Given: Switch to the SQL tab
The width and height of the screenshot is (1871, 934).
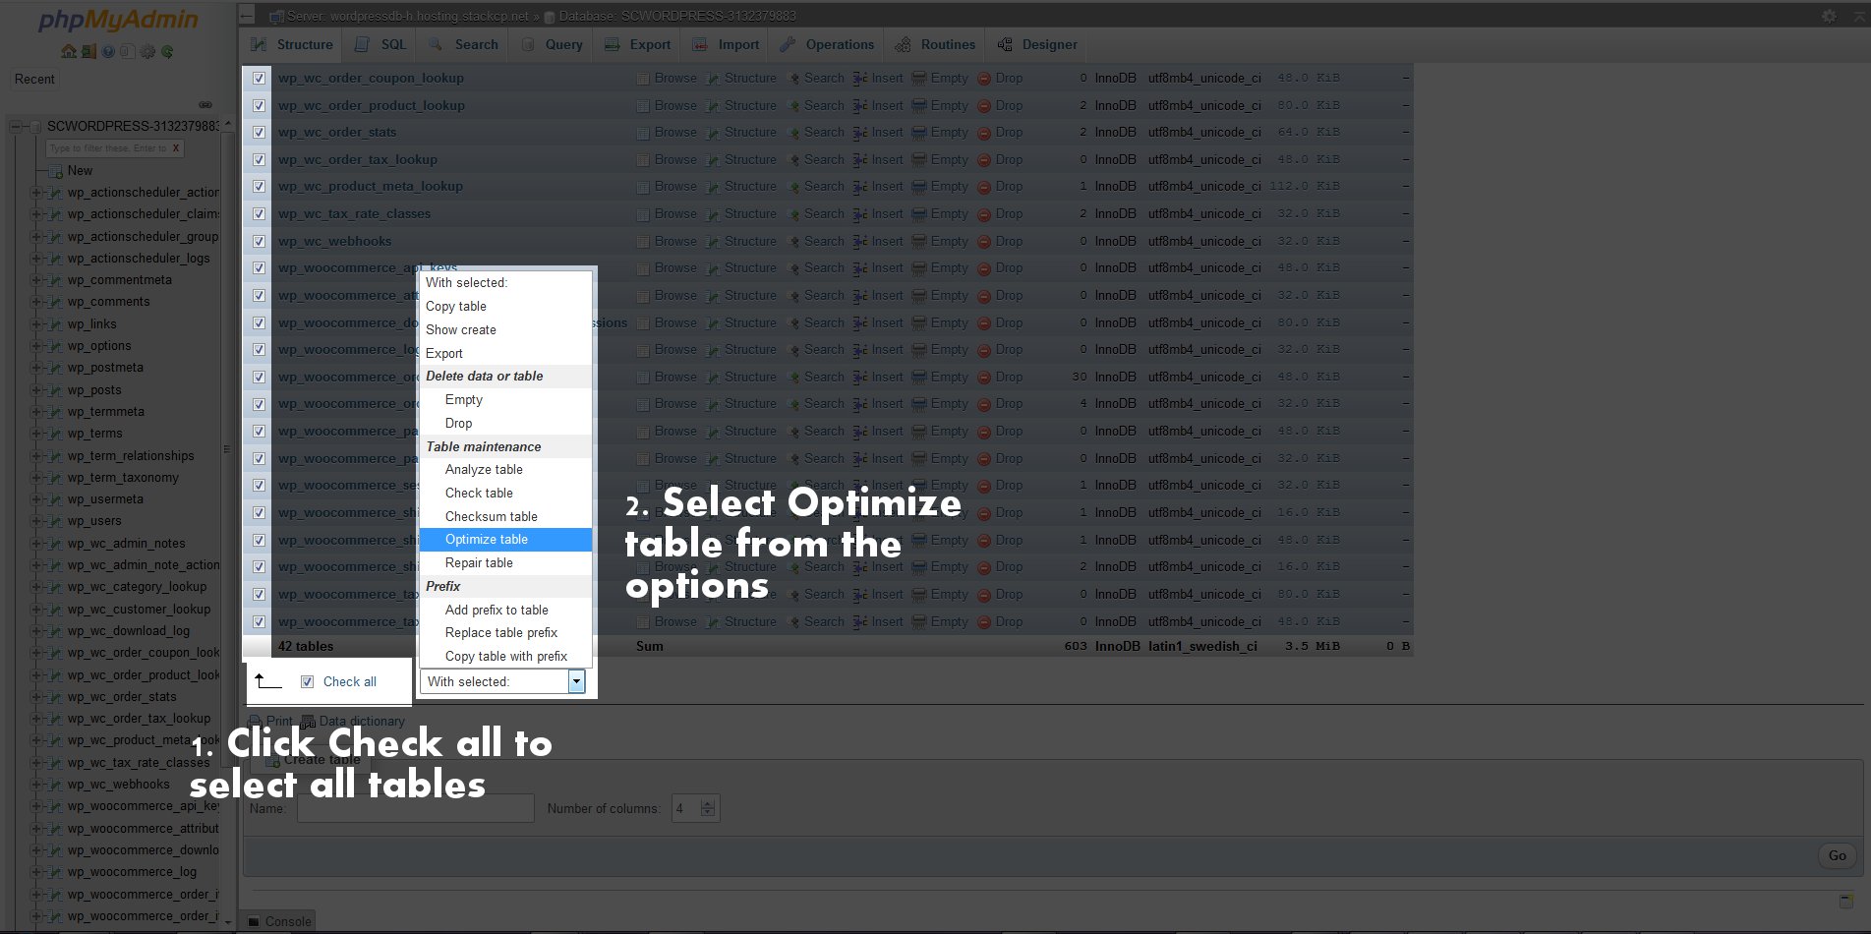Looking at the screenshot, I should click(x=380, y=45).
